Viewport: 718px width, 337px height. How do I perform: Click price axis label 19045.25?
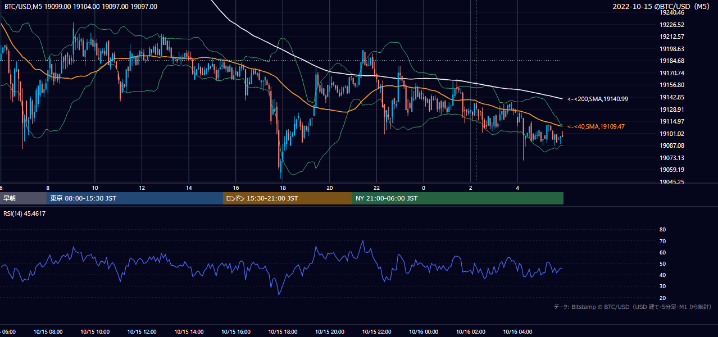pos(672,182)
